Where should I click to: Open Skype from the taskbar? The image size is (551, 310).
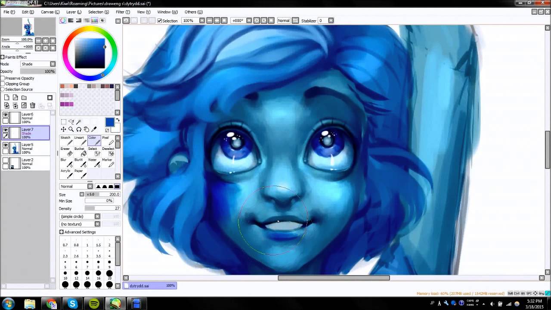(x=72, y=304)
